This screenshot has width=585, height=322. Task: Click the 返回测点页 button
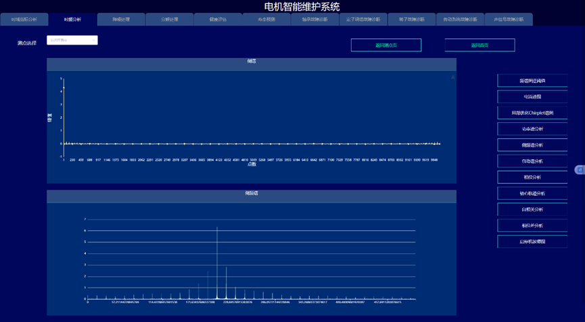tap(386, 45)
